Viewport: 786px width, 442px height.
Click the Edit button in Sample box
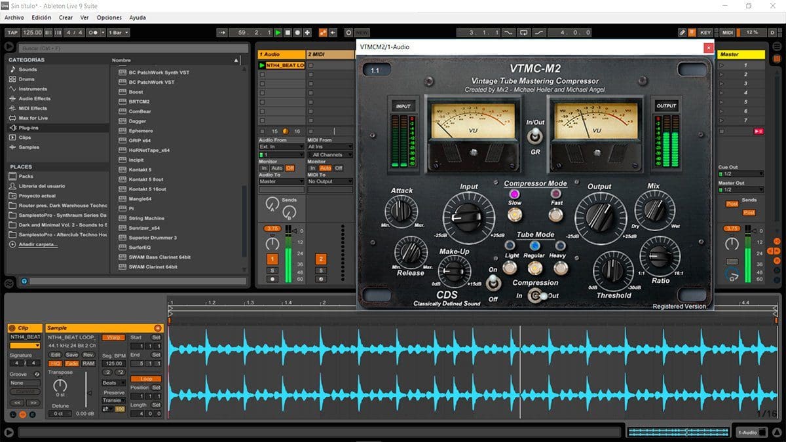coord(56,355)
